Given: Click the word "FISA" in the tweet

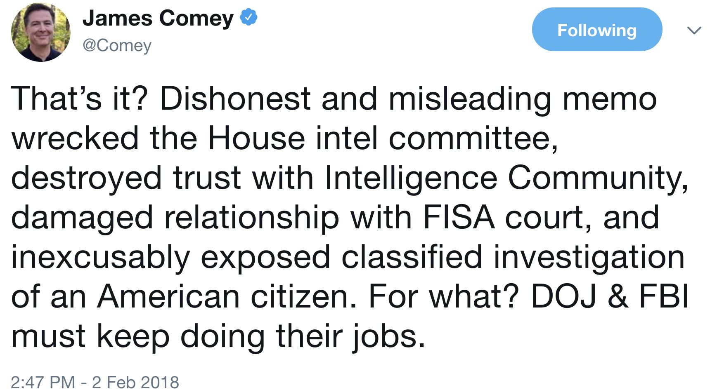Looking at the screenshot, I should pos(459,218).
